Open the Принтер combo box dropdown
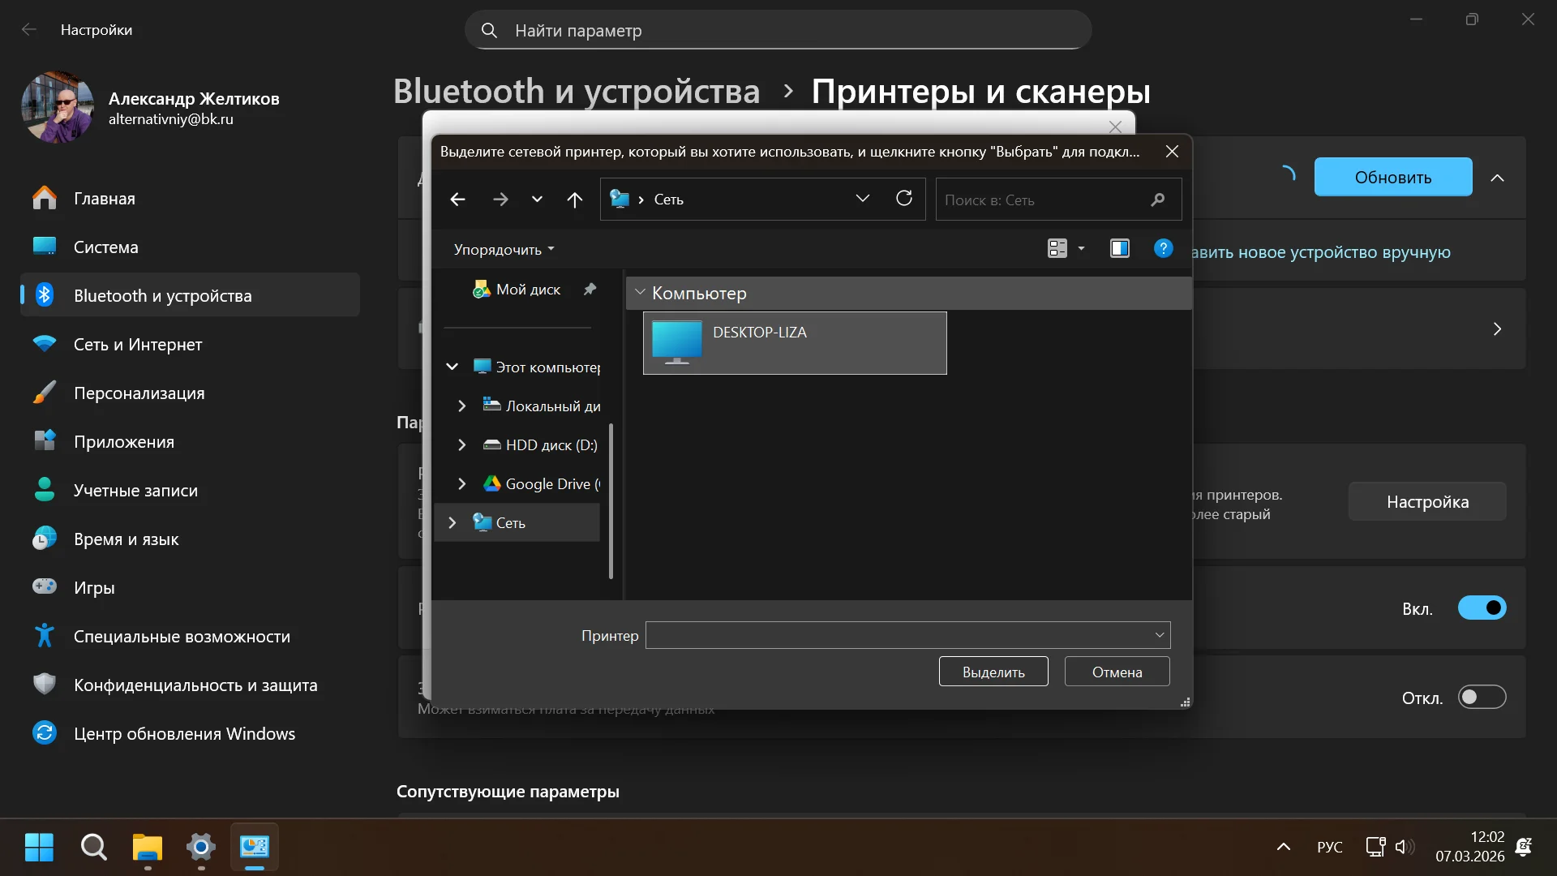This screenshot has height=876, width=1557. click(x=1159, y=635)
